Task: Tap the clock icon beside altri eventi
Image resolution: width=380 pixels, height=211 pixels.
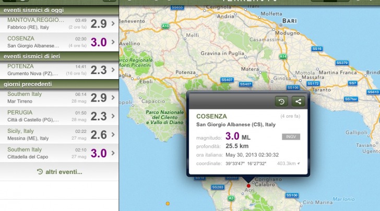Action: pos(40,172)
